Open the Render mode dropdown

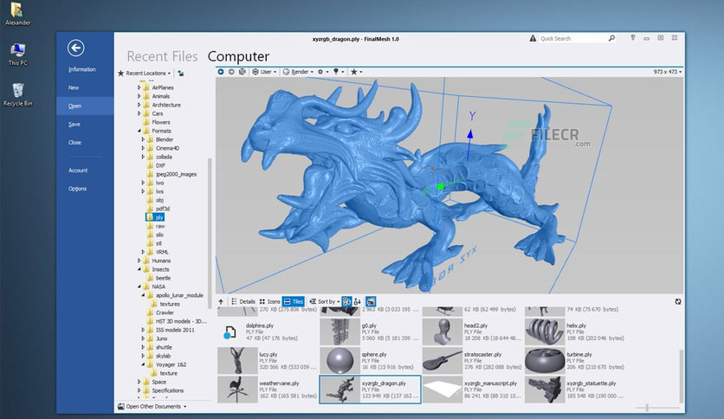coord(298,72)
